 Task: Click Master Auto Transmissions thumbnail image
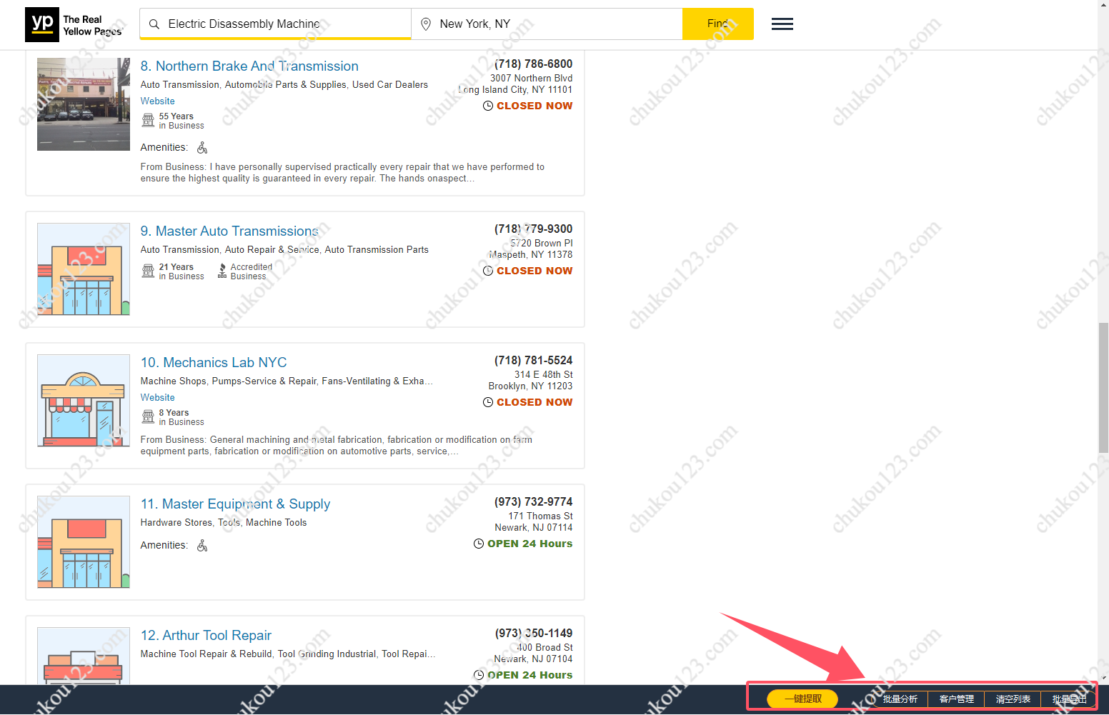[84, 269]
